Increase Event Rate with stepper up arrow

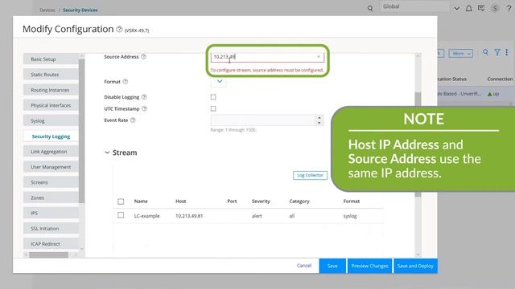tap(319, 118)
